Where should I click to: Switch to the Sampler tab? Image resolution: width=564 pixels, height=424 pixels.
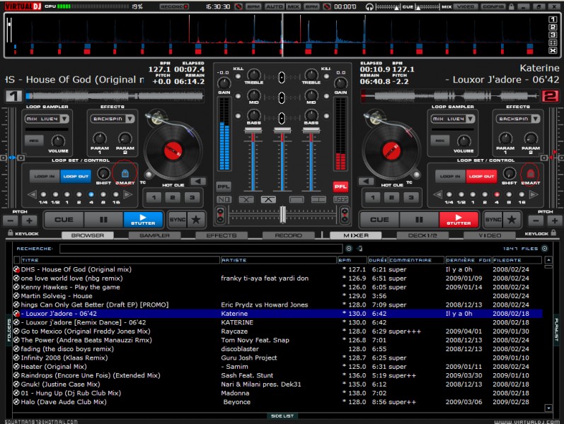coord(154,235)
